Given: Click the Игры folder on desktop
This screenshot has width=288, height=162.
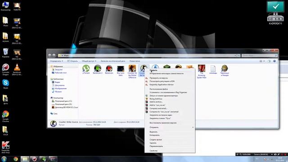Looking at the screenshot, I should coord(5,22).
